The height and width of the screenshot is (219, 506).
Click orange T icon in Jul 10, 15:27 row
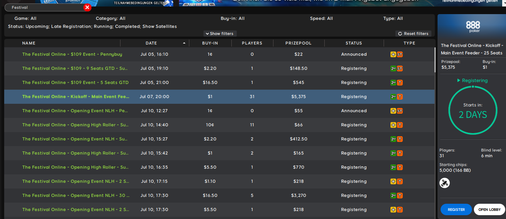(x=400, y=139)
